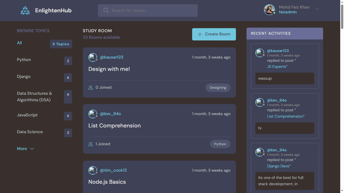Viewport: 344px width, 193px height.
Task: Click kausar123 avatar in Recent Activities
Action: pyautogui.click(x=260, y=53)
